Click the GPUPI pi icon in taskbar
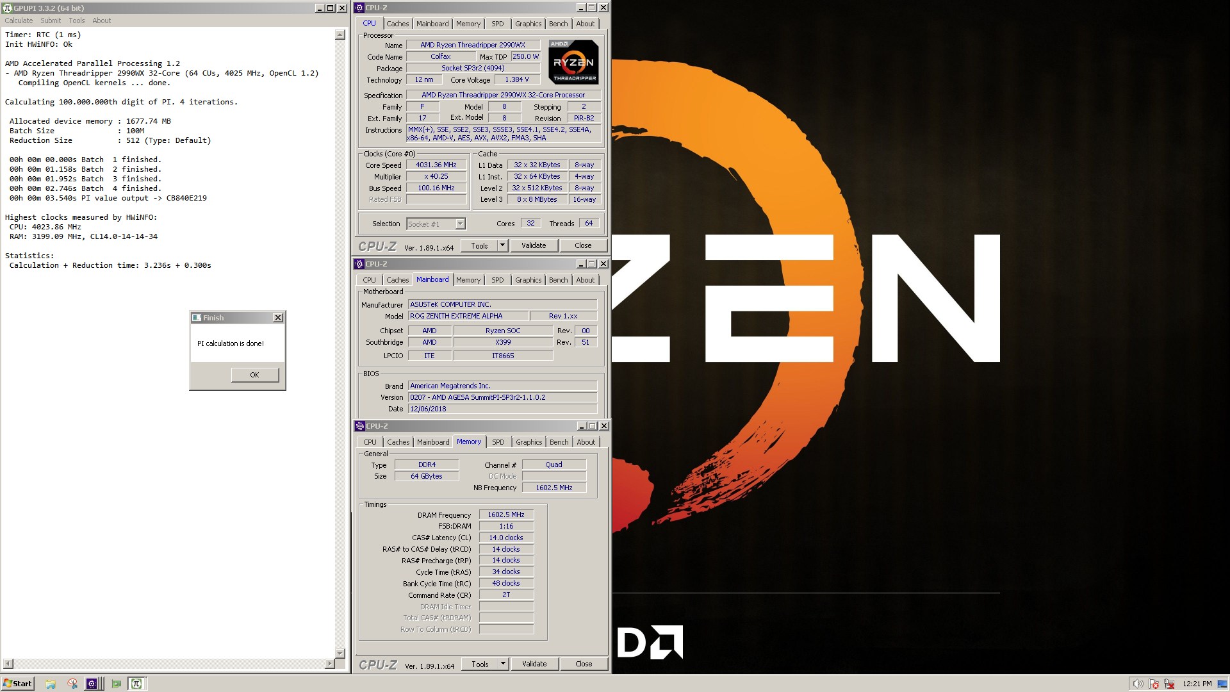Viewport: 1230px width, 692px height. (136, 684)
